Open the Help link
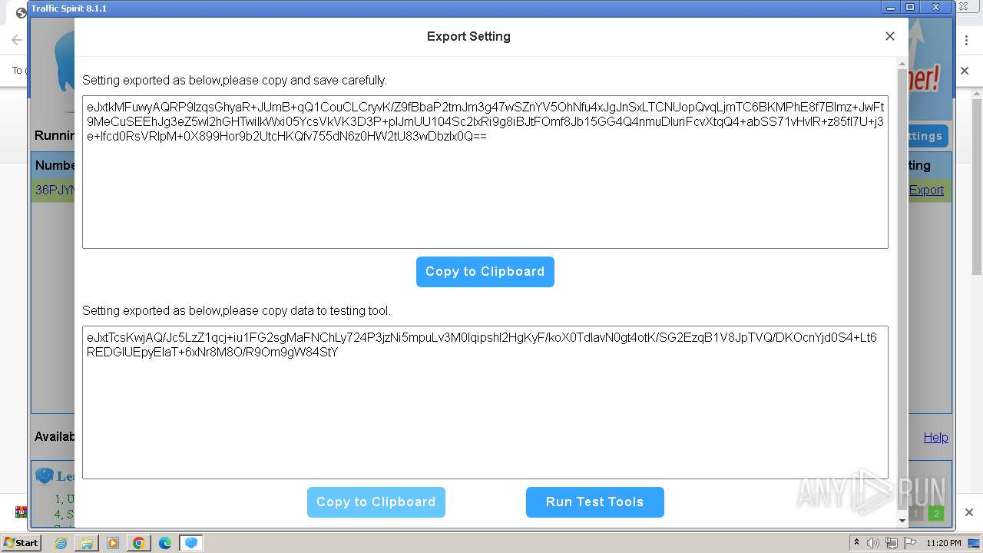Image resolution: width=983 pixels, height=553 pixels. click(935, 437)
